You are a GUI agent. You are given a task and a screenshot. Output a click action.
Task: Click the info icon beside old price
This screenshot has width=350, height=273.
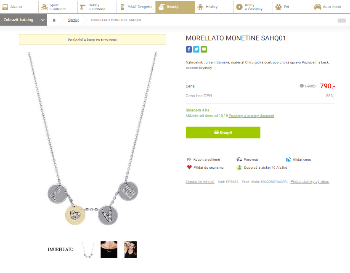pyautogui.click(x=302, y=86)
